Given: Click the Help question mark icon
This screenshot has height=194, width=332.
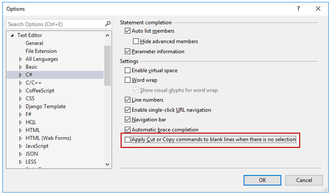Looking at the screenshot, I should coord(298,9).
